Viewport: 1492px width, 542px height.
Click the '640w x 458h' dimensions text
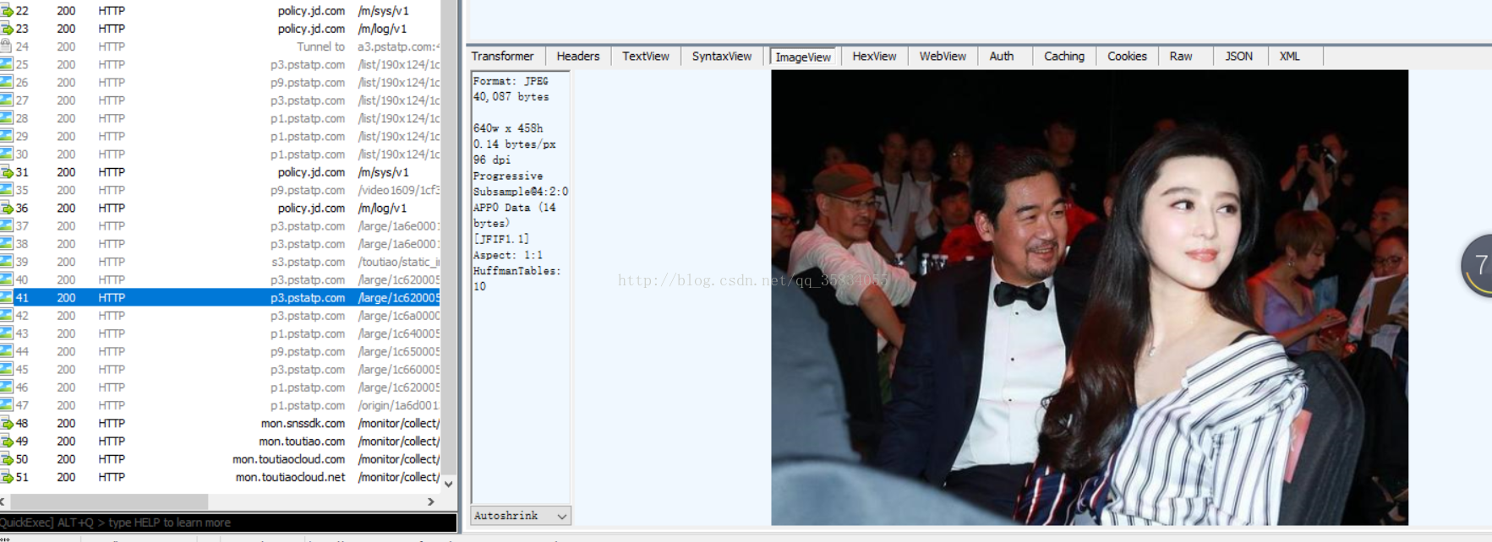point(508,128)
